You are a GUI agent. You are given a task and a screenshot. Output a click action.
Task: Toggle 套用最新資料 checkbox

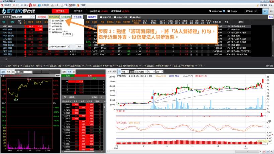tap(210, 11)
